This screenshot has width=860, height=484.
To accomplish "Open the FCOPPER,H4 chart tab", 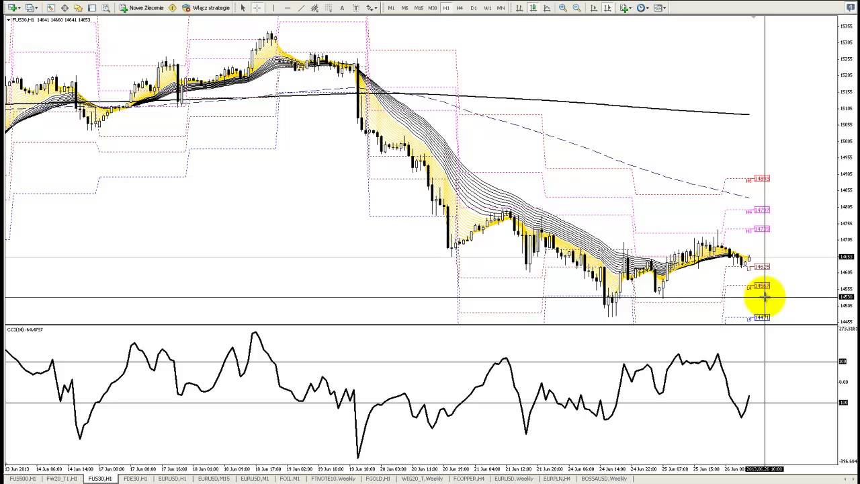I will [x=468, y=479].
